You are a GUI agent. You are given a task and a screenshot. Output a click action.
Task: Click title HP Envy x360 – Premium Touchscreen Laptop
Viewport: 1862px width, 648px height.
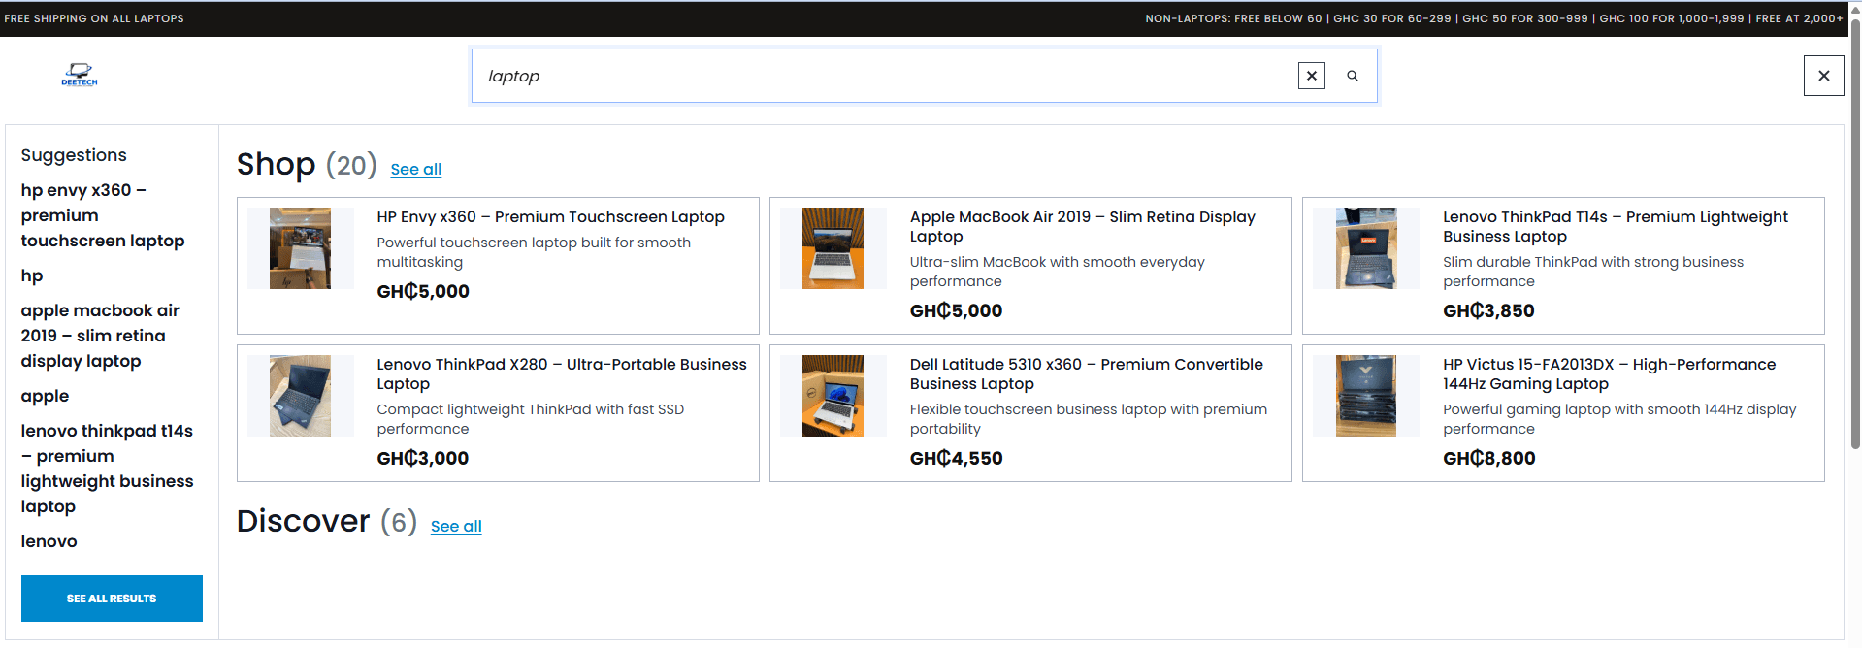(550, 217)
